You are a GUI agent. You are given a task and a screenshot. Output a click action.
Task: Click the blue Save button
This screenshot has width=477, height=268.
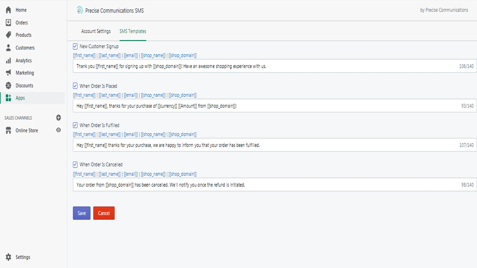[x=82, y=213]
